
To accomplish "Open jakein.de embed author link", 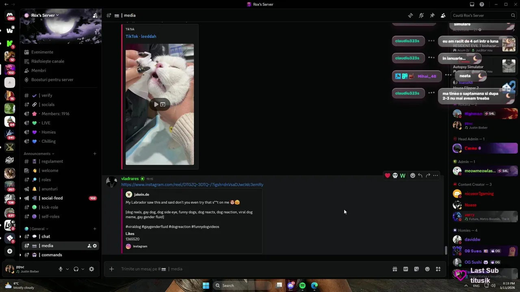I will tap(141, 195).
